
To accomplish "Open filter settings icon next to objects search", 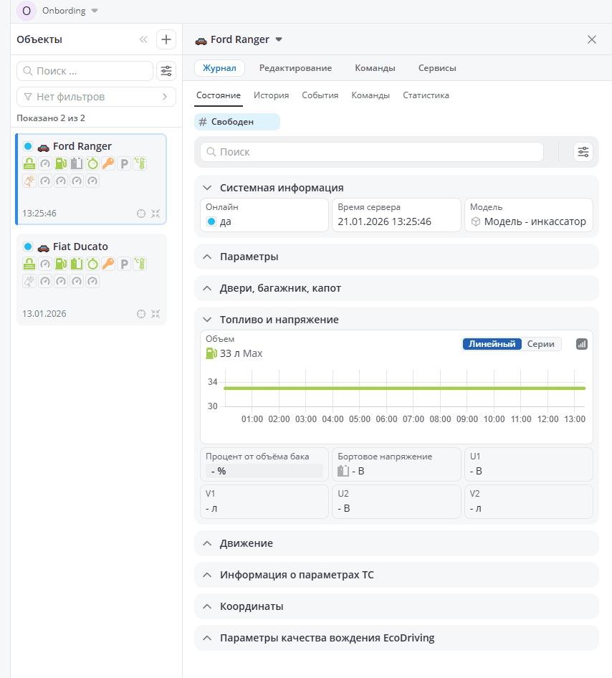I will (166, 70).
